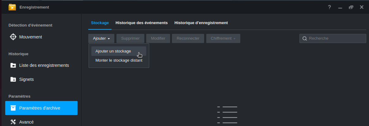Click the Historique section heading
This screenshot has width=369, height=126.
[18, 54]
